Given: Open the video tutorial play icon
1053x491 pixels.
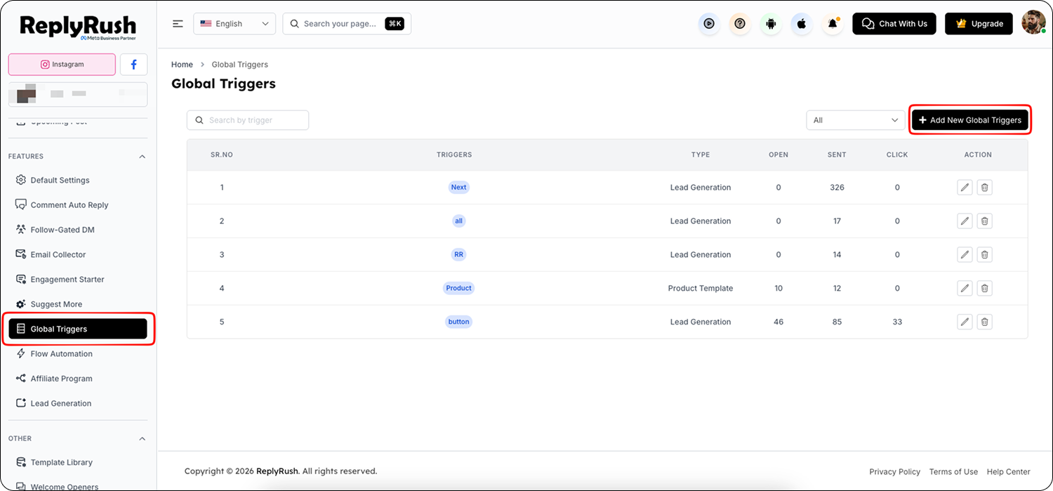Looking at the screenshot, I should (709, 24).
